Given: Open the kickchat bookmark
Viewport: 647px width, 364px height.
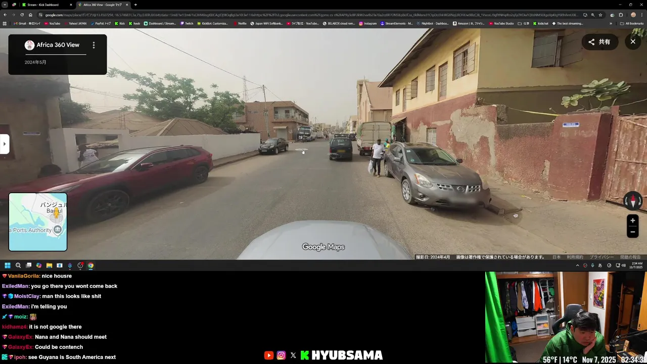Looking at the screenshot, I should (540, 23).
